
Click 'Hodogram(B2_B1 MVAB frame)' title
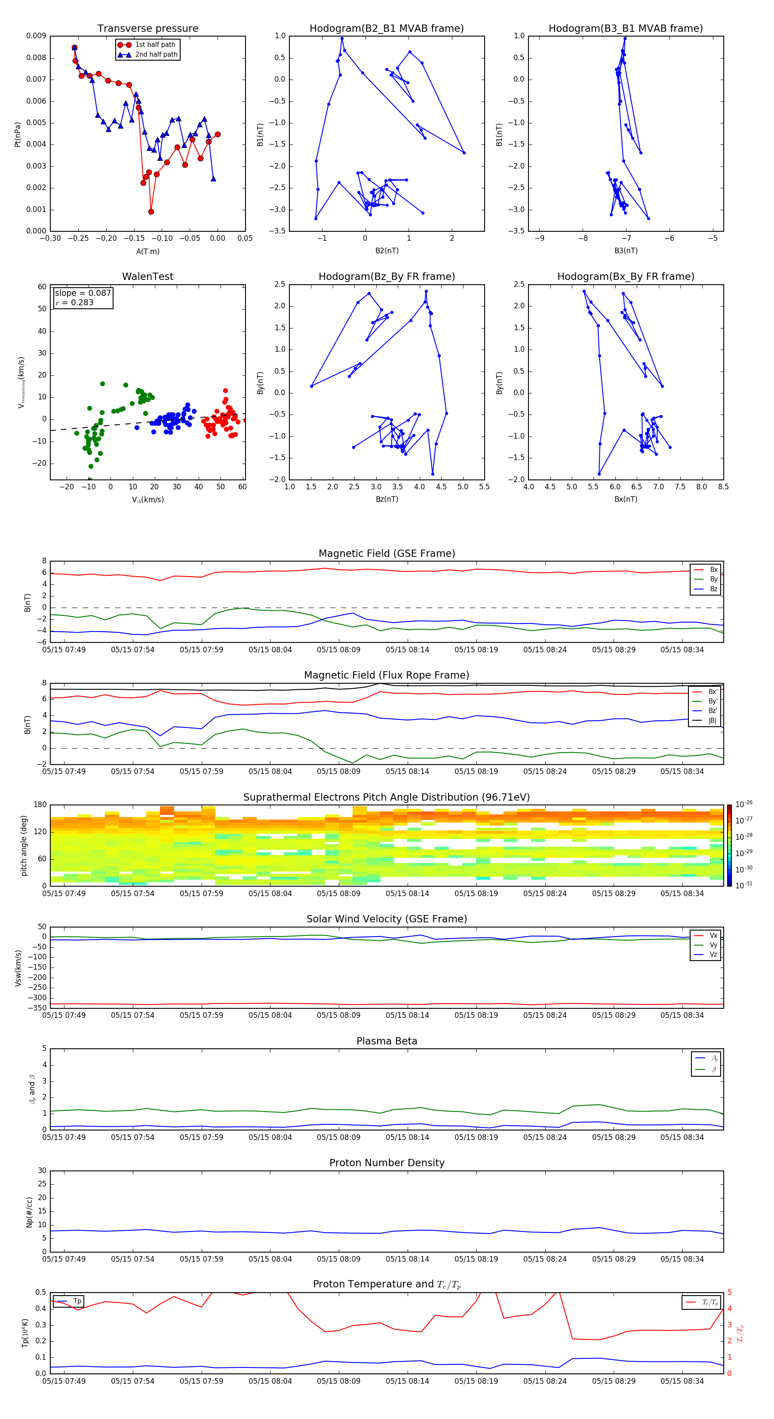coord(386,28)
